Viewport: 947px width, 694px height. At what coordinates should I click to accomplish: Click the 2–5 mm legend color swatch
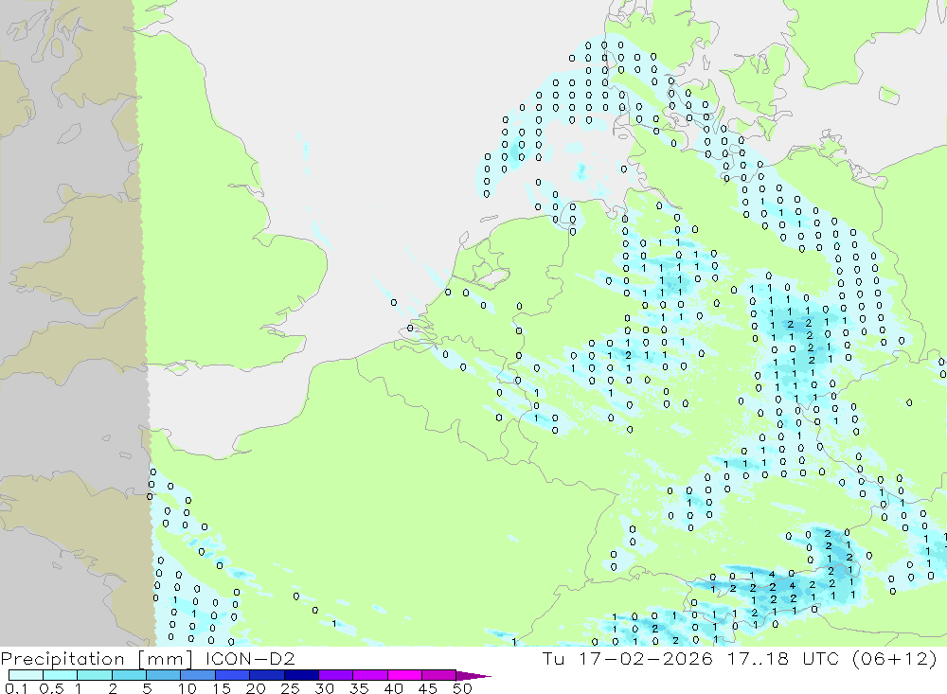[129, 675]
